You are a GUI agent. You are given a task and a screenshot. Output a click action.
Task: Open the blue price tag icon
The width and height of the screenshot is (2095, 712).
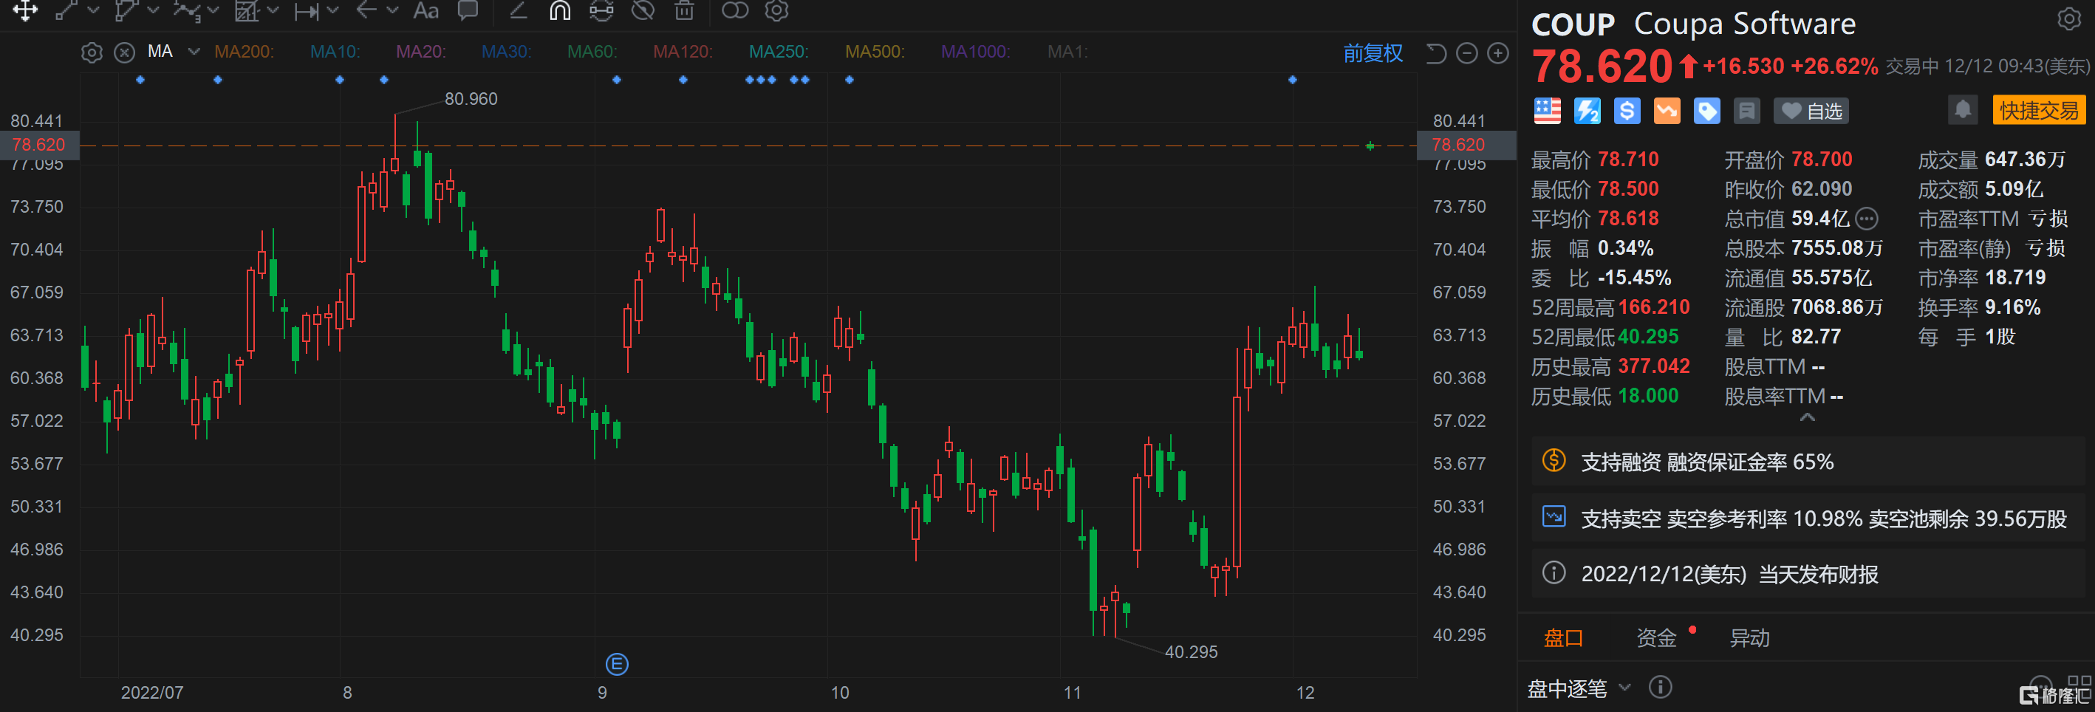1706,111
